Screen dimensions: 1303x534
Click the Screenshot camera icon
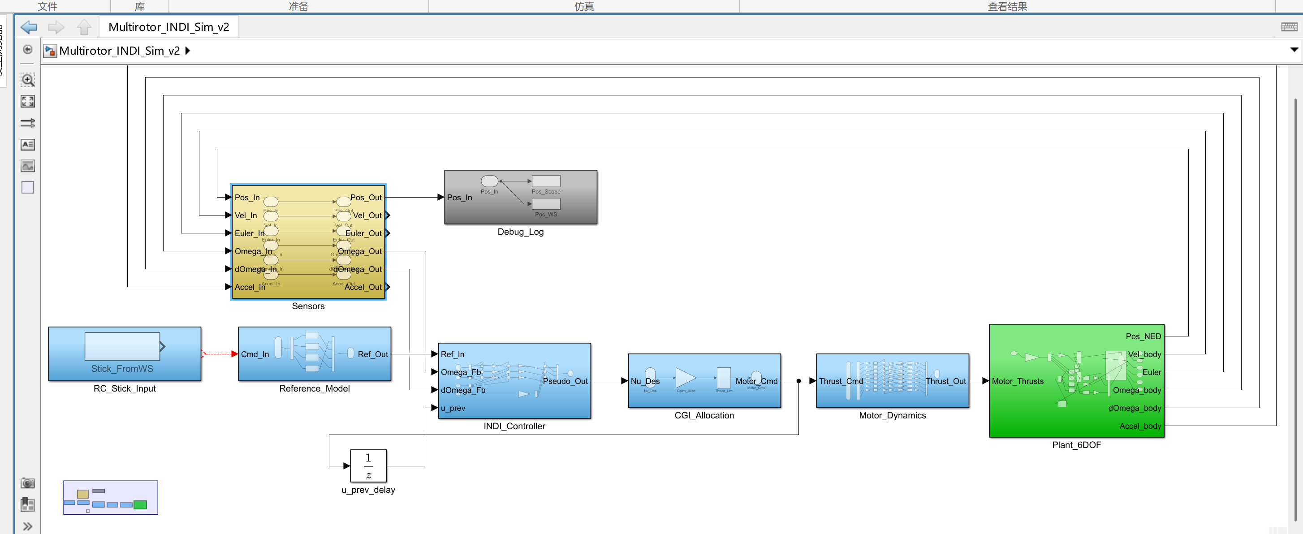click(28, 483)
